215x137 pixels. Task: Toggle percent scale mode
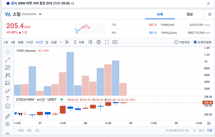tap(195, 130)
